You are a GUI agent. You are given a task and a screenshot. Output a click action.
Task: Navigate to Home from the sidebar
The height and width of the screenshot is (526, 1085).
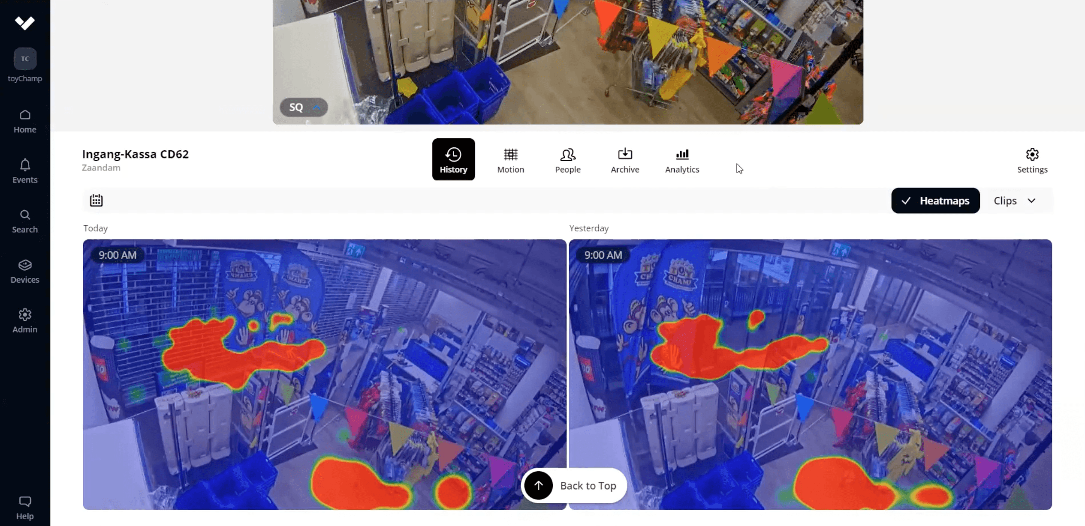pyautogui.click(x=24, y=120)
